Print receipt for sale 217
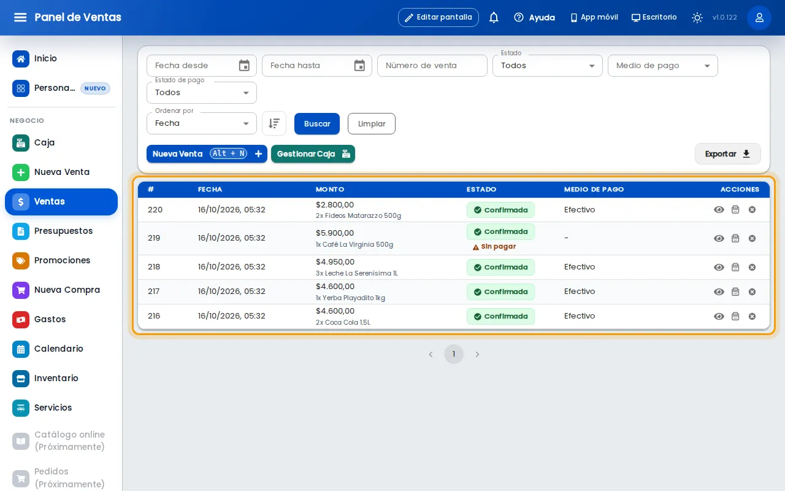This screenshot has height=491, width=785. coord(735,292)
